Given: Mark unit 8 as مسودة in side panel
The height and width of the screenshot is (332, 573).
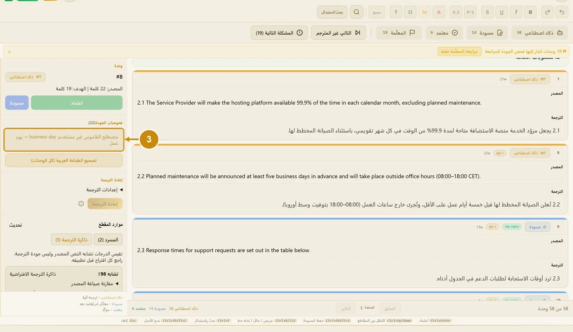Looking at the screenshot, I should coord(17,103).
